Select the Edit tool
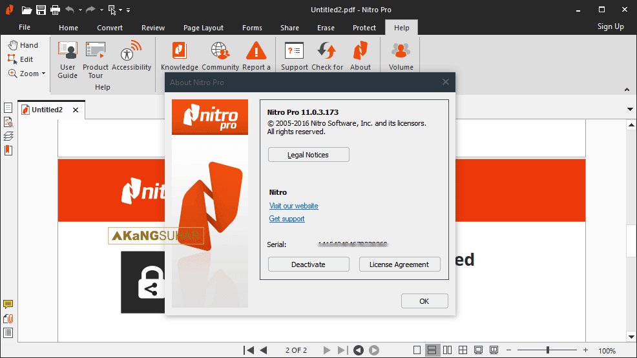Image resolution: width=637 pixels, height=358 pixels. [x=20, y=59]
